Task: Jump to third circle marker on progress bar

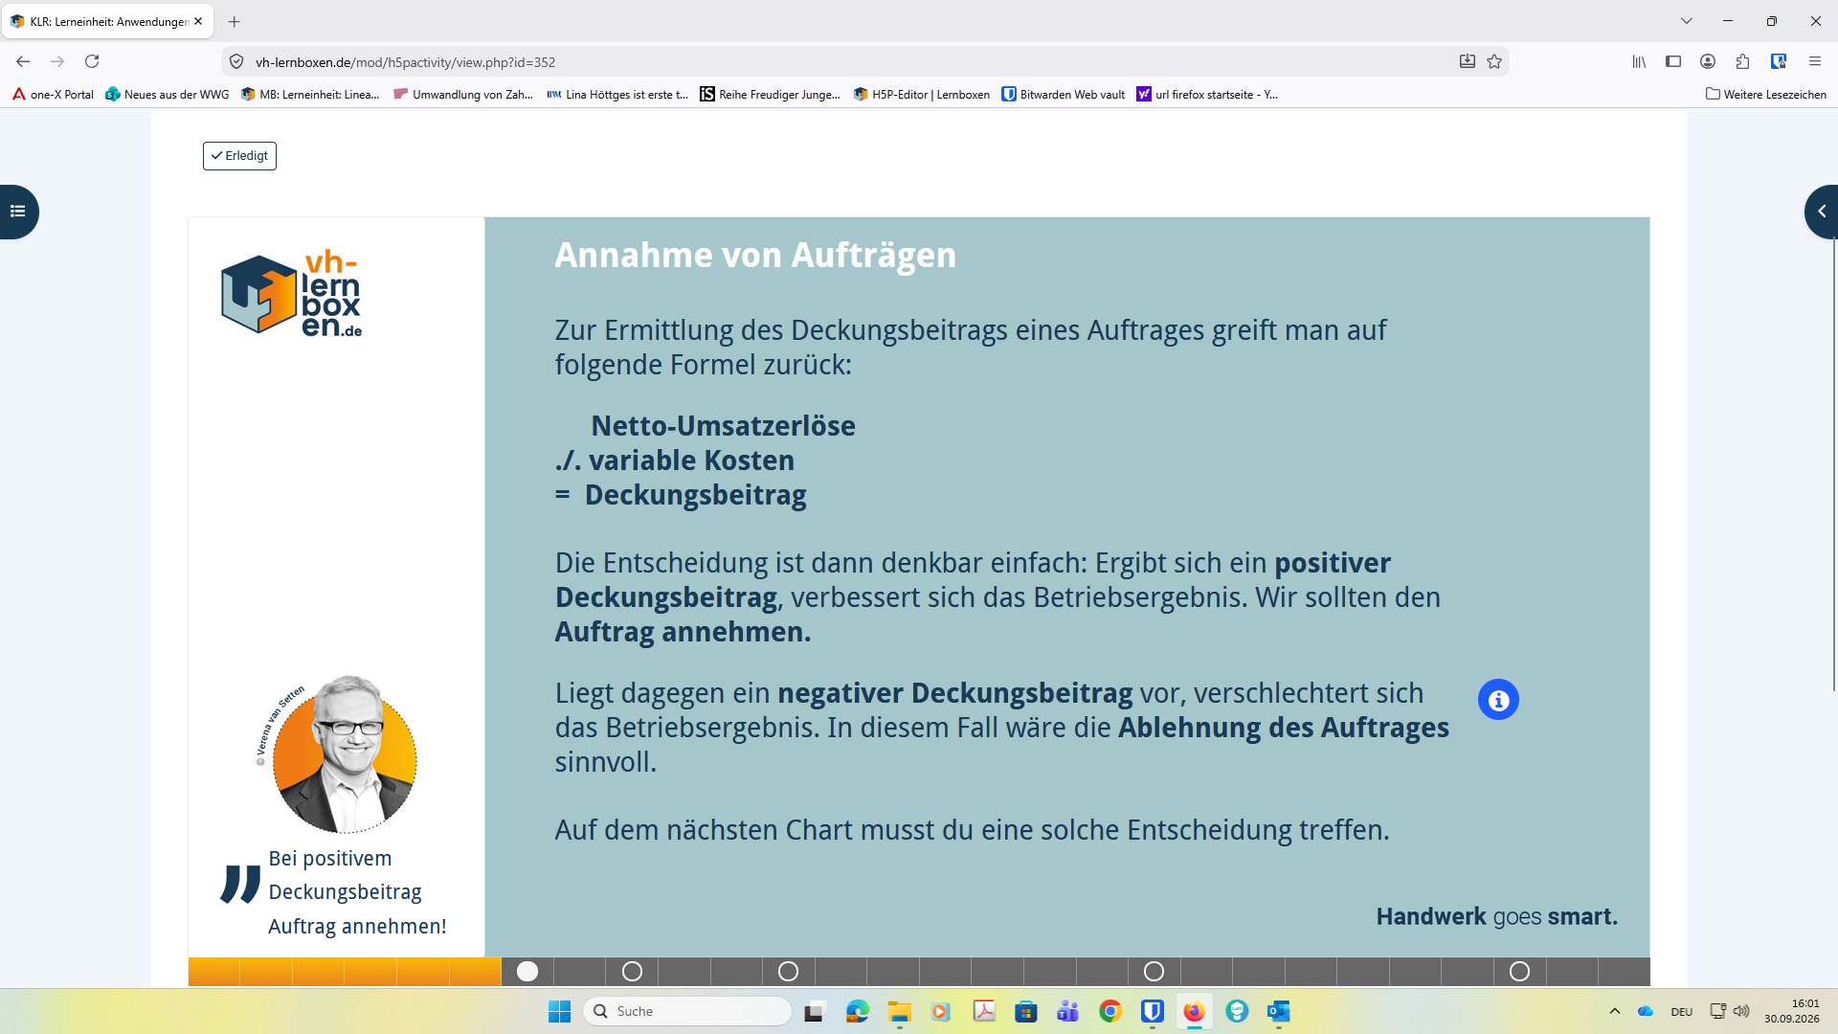Action: coord(788,972)
